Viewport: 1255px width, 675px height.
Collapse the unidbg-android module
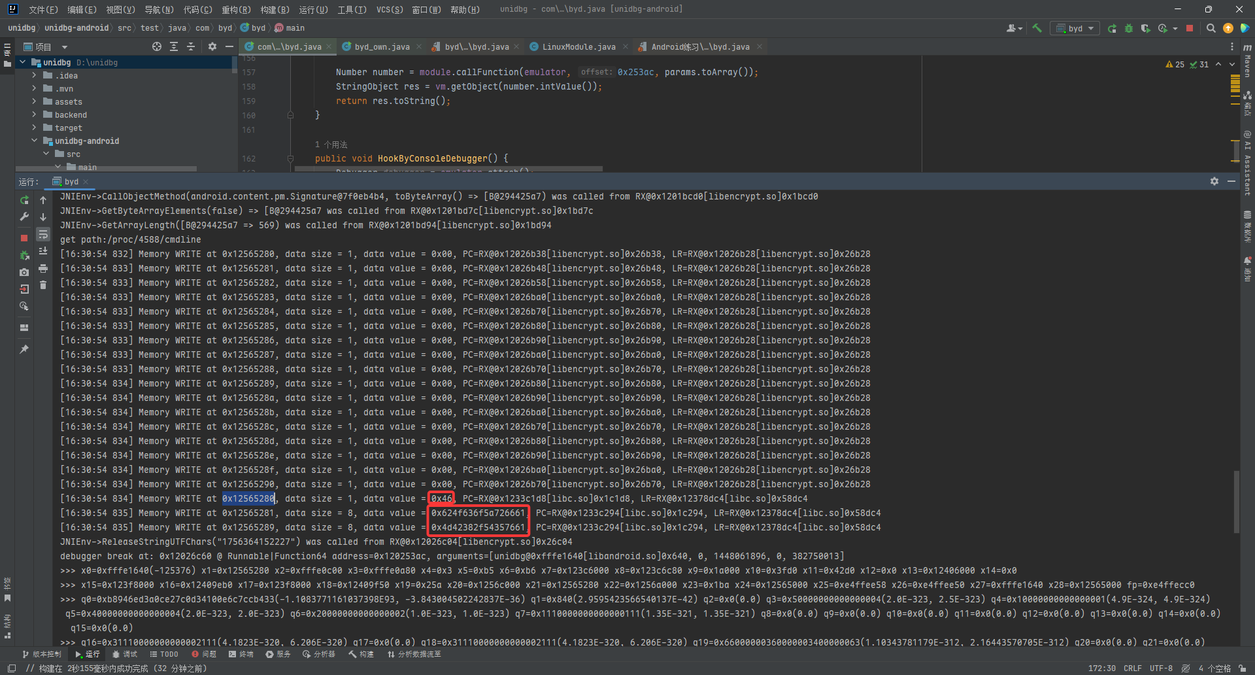34,141
